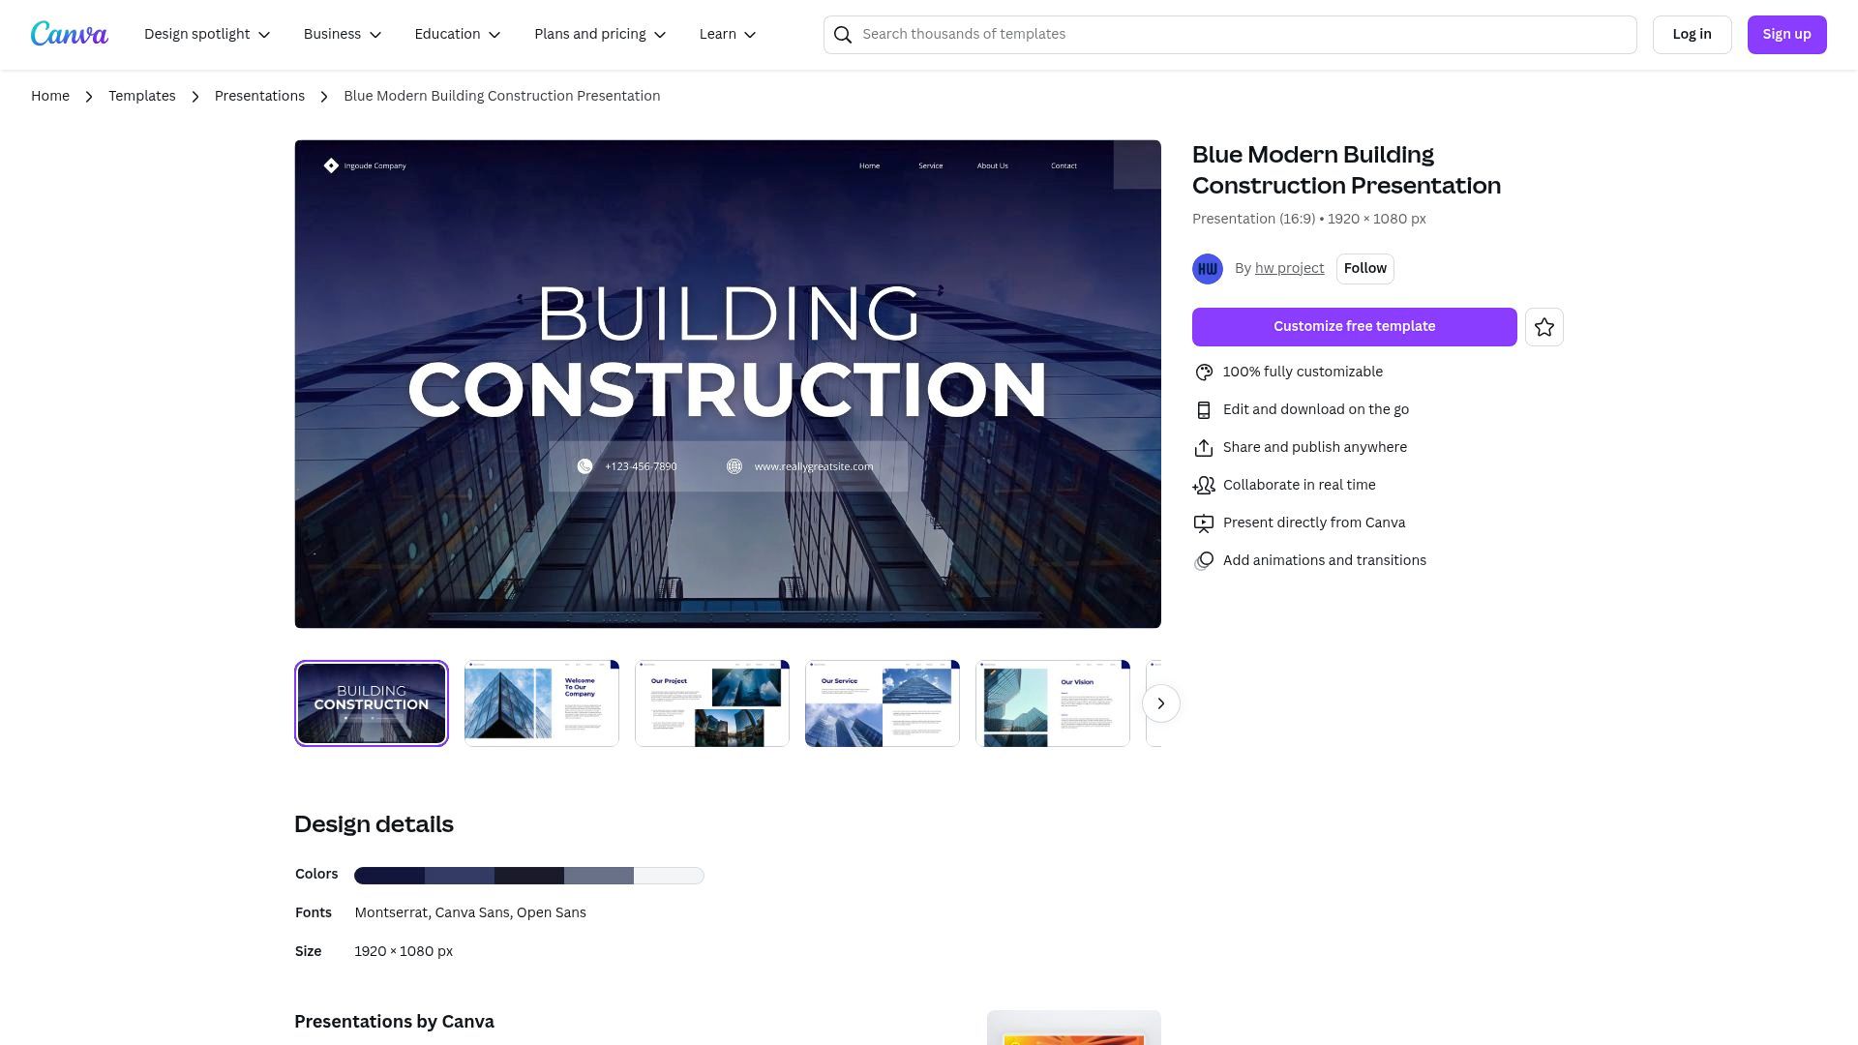This screenshot has width=1858, height=1045.
Task: Select the gray-blue color swatch
Action: [x=599, y=876]
